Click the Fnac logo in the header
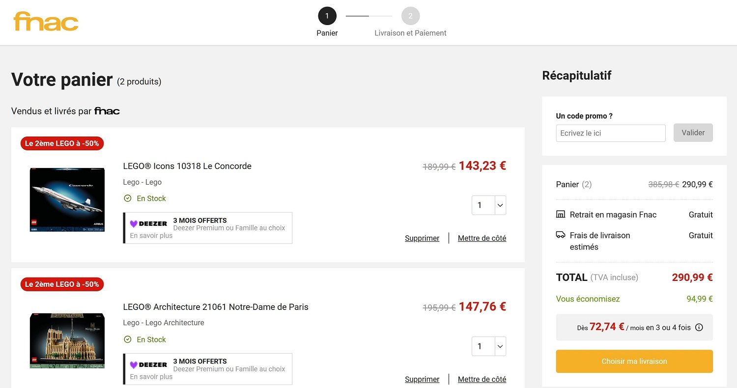The image size is (737, 388). tap(46, 22)
